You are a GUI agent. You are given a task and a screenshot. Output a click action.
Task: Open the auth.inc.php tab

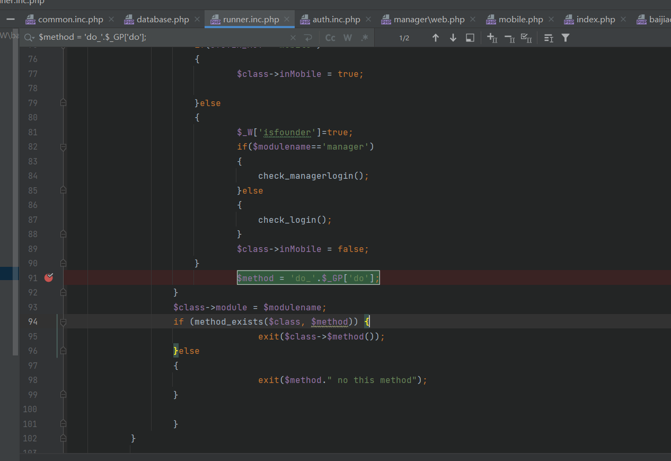coord(336,19)
